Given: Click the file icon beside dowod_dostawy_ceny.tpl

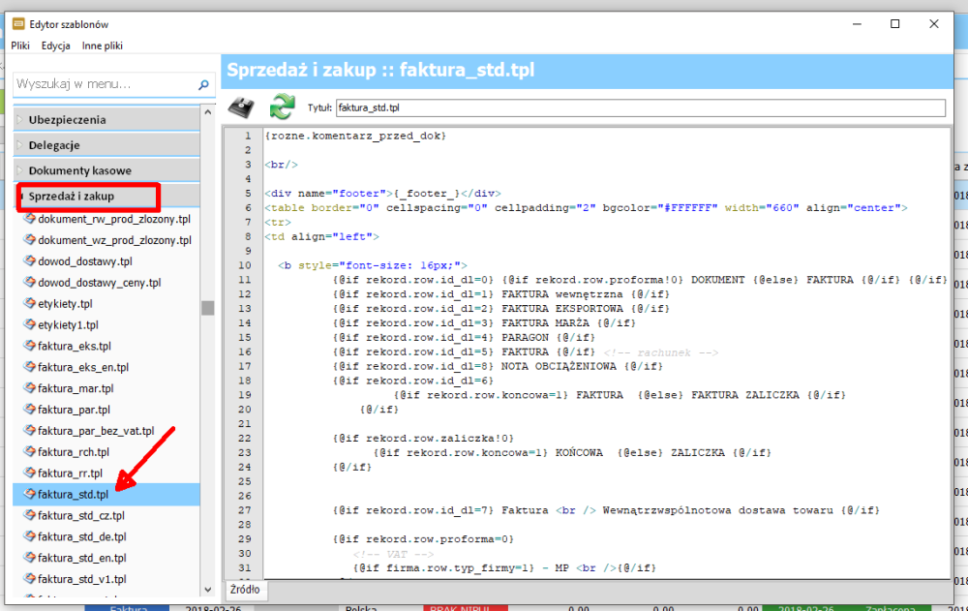Looking at the screenshot, I should pos(29,282).
